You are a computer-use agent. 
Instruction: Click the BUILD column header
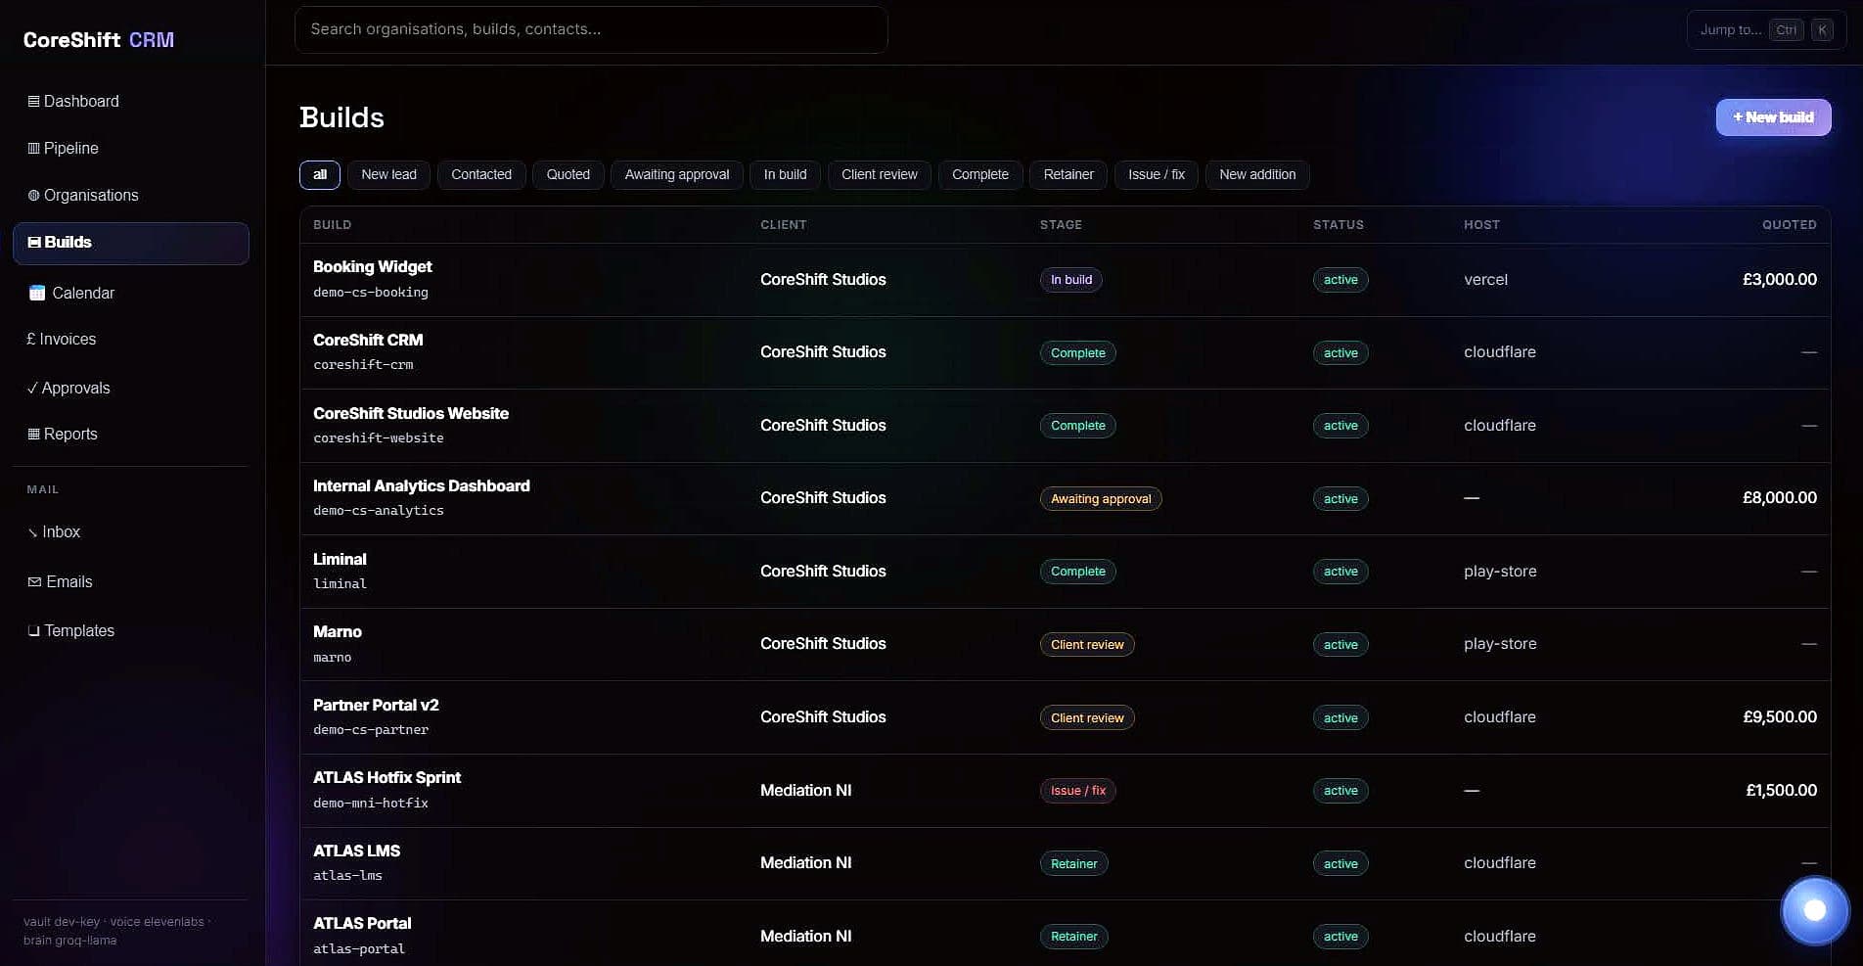332,225
